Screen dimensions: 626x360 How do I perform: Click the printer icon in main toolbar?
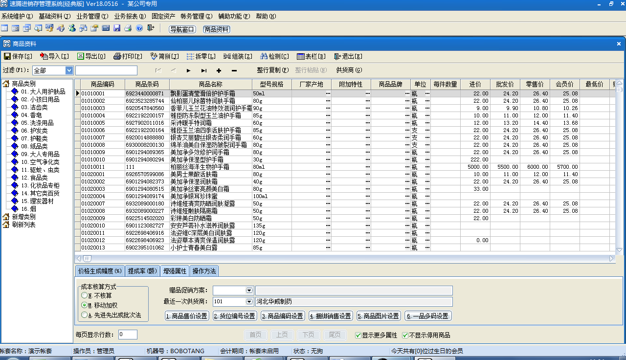coord(128,28)
